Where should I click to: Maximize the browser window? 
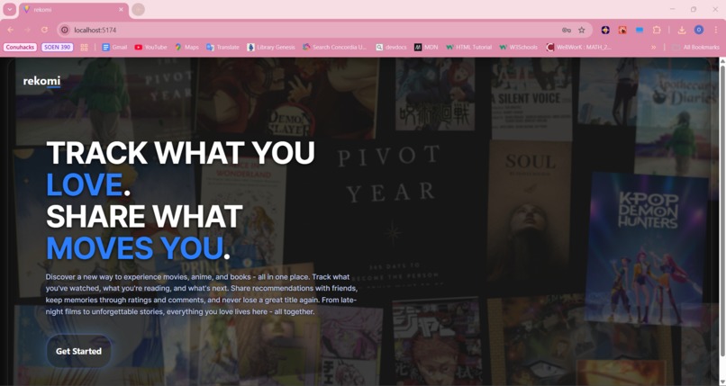[x=694, y=9]
